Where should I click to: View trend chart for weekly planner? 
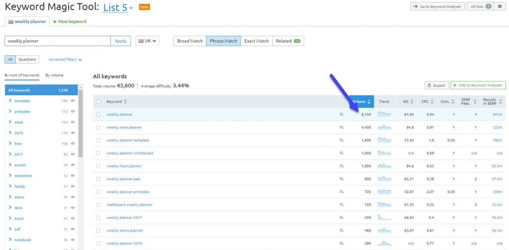384,114
